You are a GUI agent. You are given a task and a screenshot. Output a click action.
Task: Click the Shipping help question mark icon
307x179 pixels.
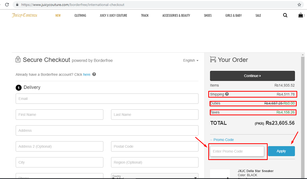coord(227,94)
